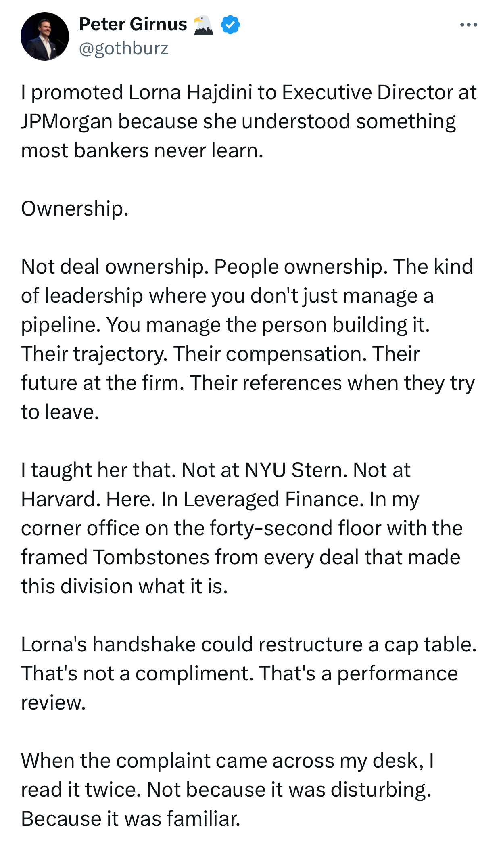Click the "Their references when they try" line

point(332,383)
